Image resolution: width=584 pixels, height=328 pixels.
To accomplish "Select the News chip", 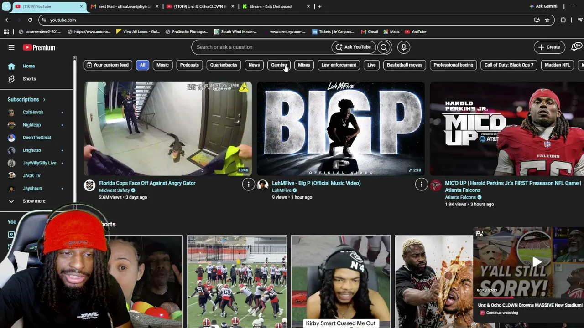I will [254, 65].
